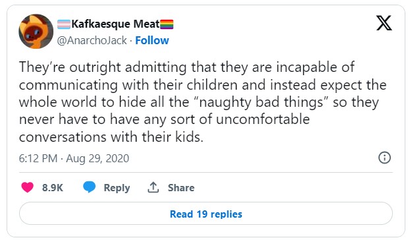Click the final line "conversations with their kids"
The image size is (408, 242).
[x=111, y=137]
